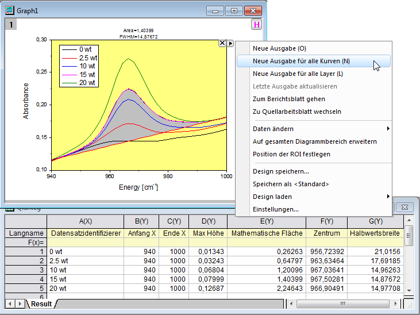Screen dimensions: 420x315
Task: Switch to the Result sheet tab
Action: coord(41,304)
